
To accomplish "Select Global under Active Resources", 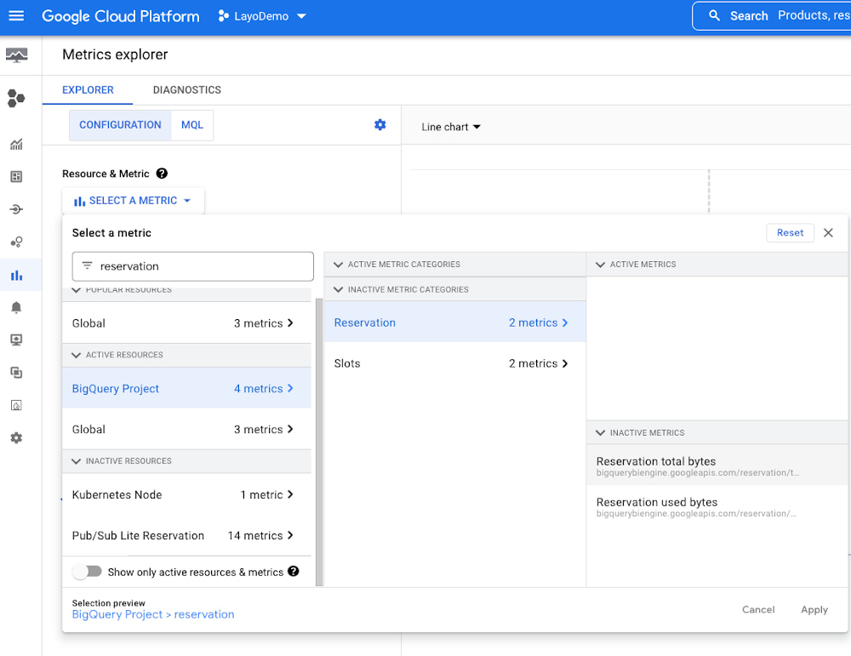I will (x=186, y=429).
